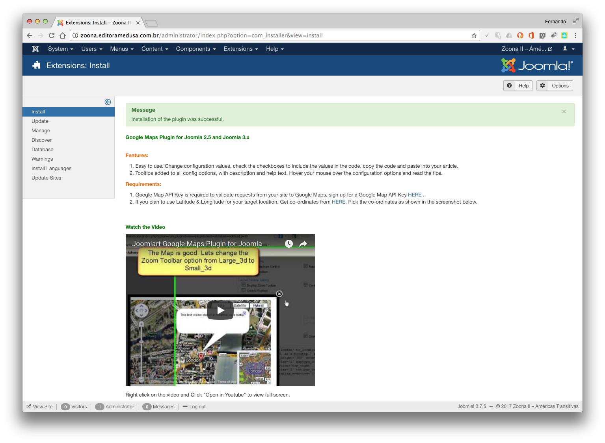Open the Help dropdown in the menu bar
Image resolution: width=605 pixels, height=443 pixels.
[x=275, y=49]
